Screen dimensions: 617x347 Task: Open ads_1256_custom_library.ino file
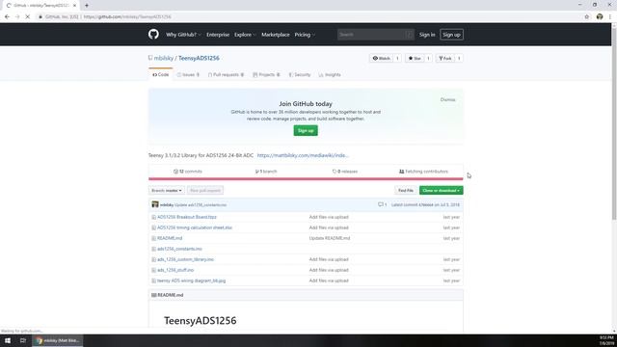point(185,259)
